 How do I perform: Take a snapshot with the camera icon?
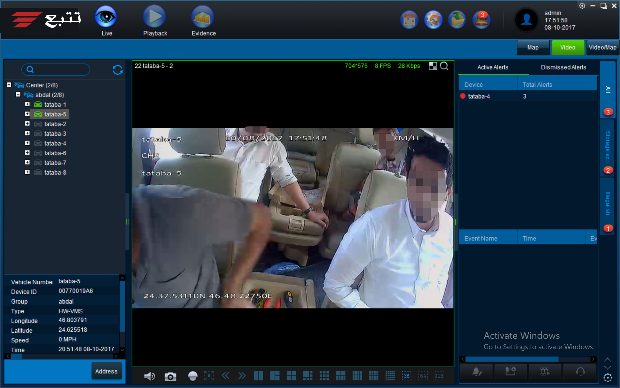(x=170, y=376)
